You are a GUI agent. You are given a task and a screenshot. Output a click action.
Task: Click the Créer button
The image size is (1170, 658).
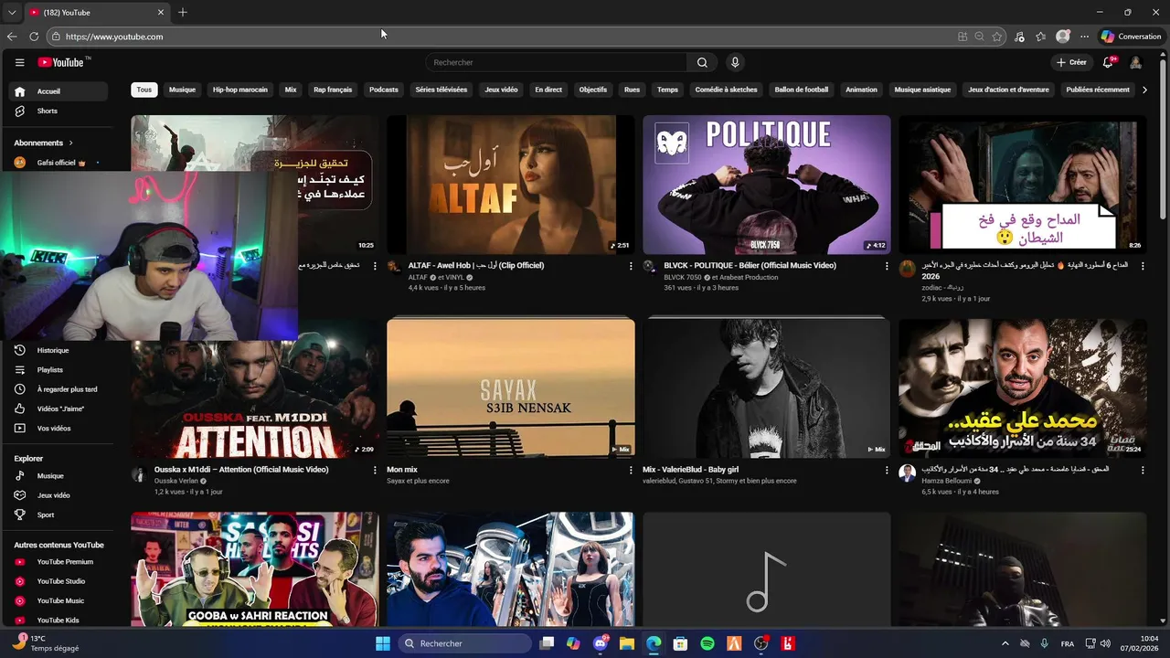click(x=1070, y=62)
